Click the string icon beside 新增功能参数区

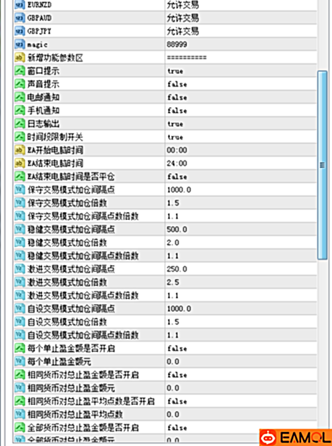point(20,57)
